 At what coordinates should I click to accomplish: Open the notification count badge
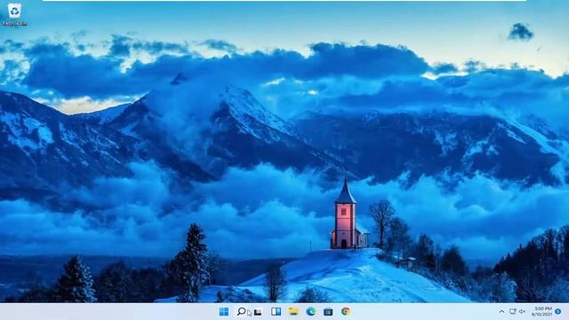[558, 311]
